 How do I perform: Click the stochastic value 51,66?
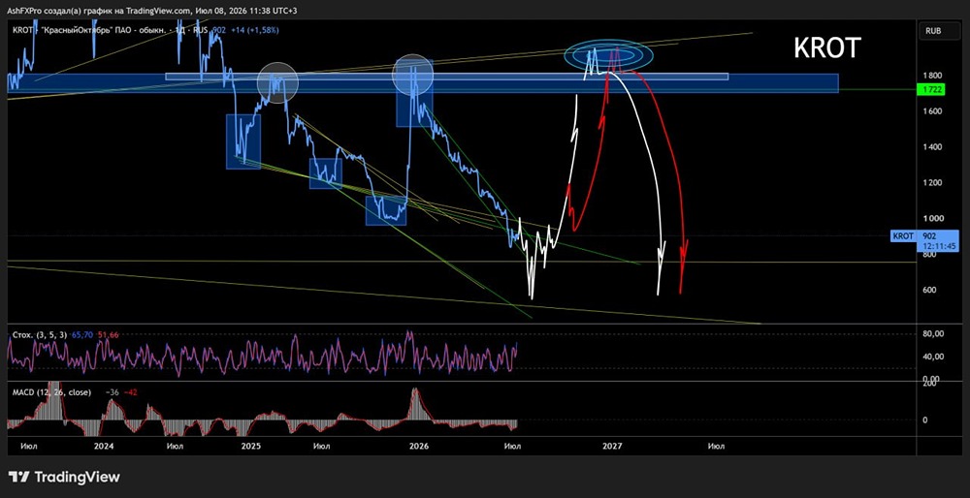(108, 334)
